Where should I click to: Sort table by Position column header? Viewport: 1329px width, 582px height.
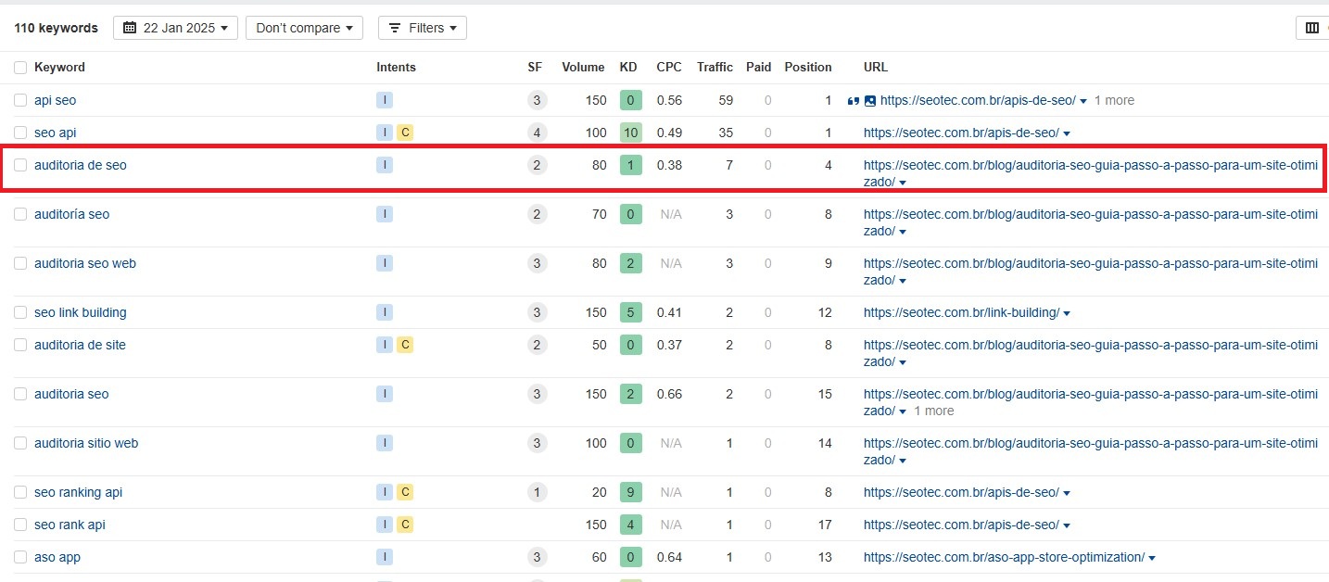coord(807,67)
